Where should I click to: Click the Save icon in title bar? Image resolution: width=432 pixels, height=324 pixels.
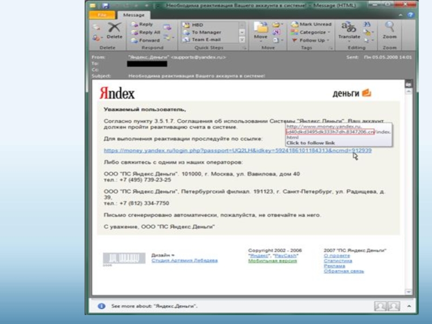pyautogui.click(x=105, y=5)
